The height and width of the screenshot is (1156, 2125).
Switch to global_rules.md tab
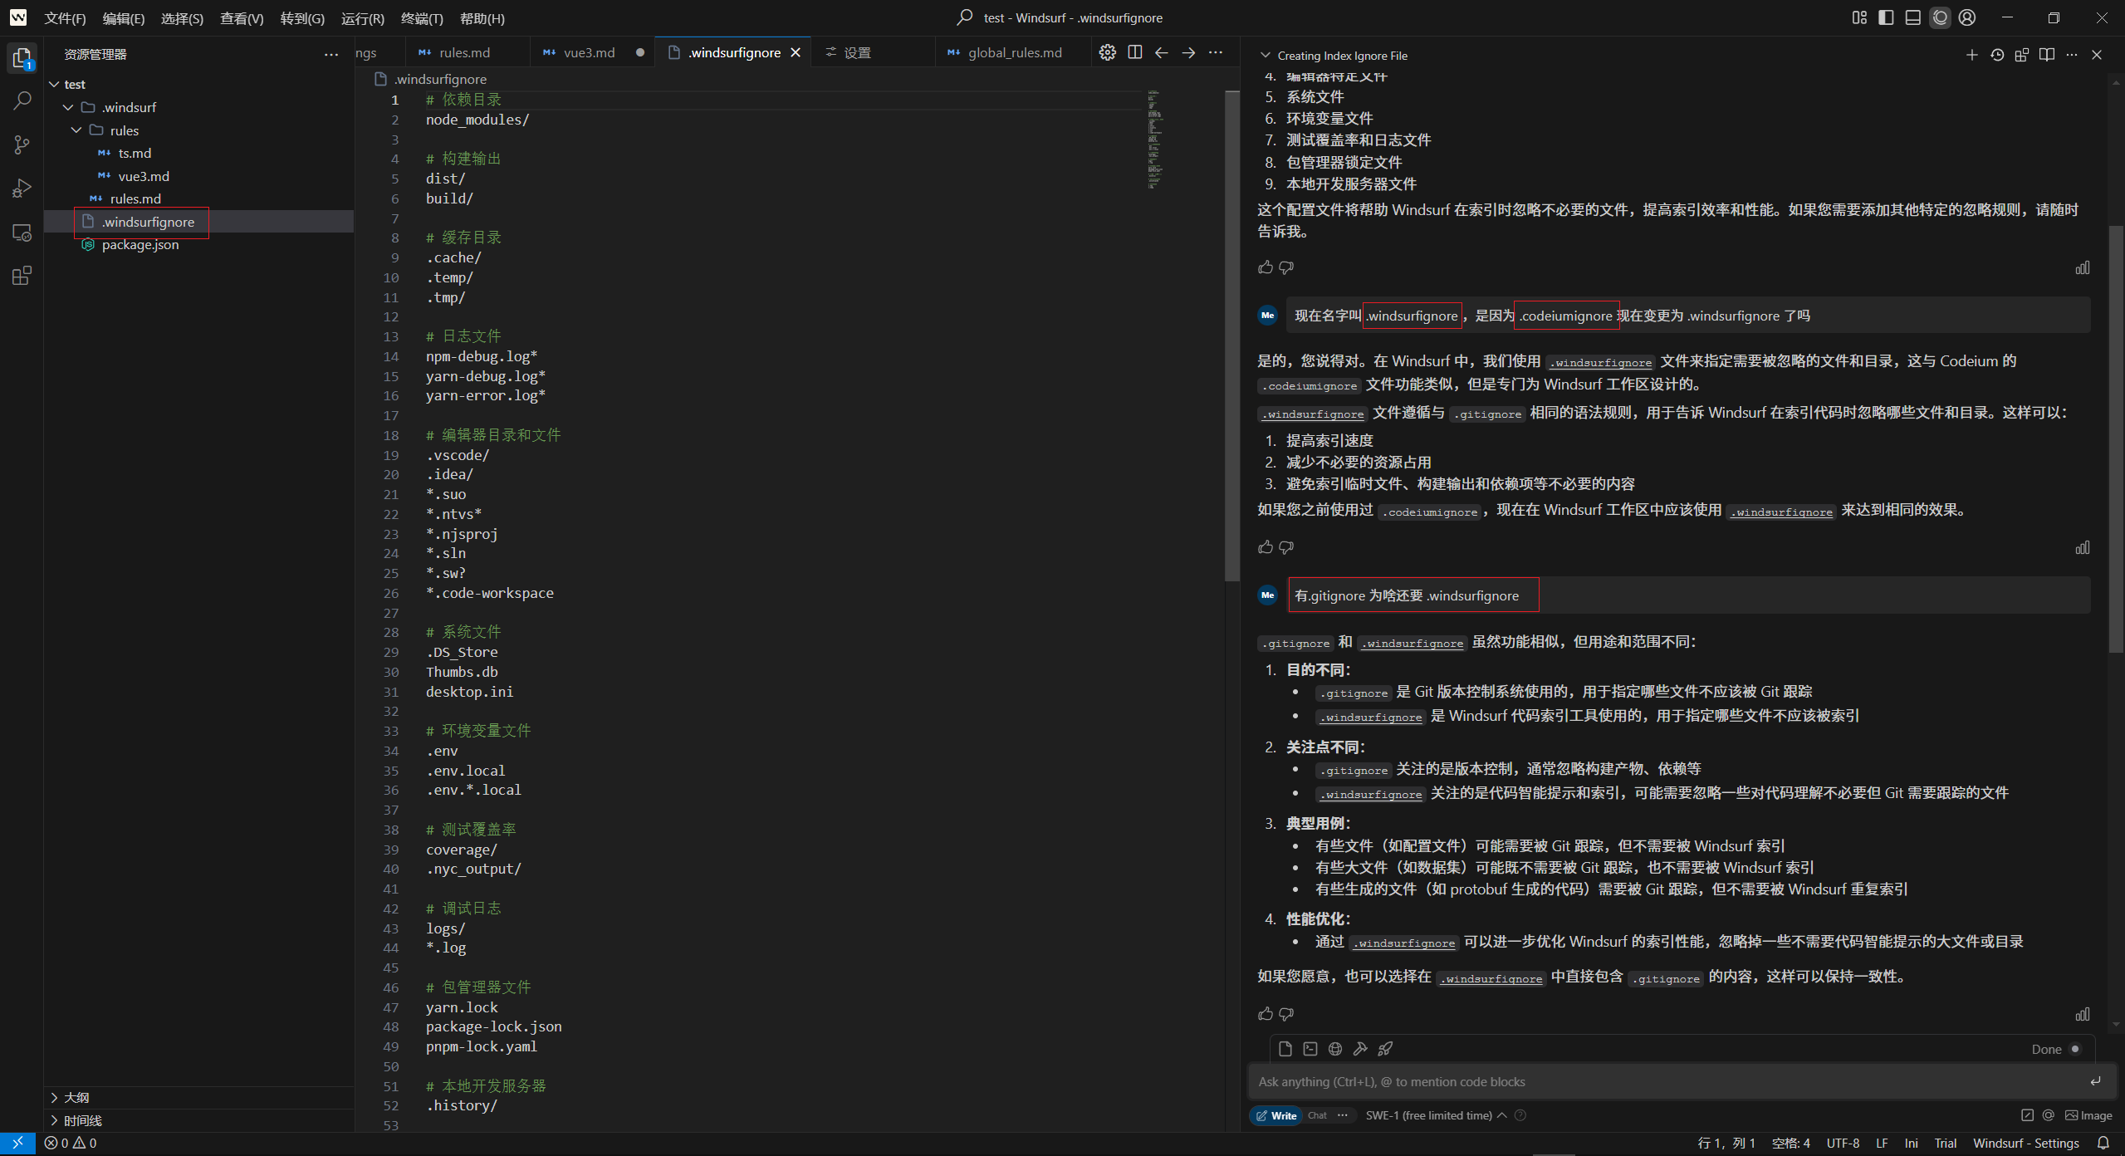click(x=1014, y=52)
